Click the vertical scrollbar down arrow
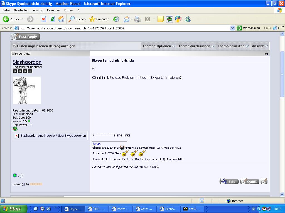 (x=282, y=195)
